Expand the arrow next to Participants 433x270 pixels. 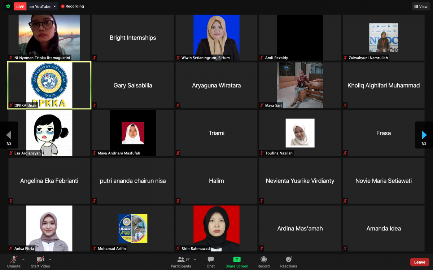pyautogui.click(x=195, y=259)
